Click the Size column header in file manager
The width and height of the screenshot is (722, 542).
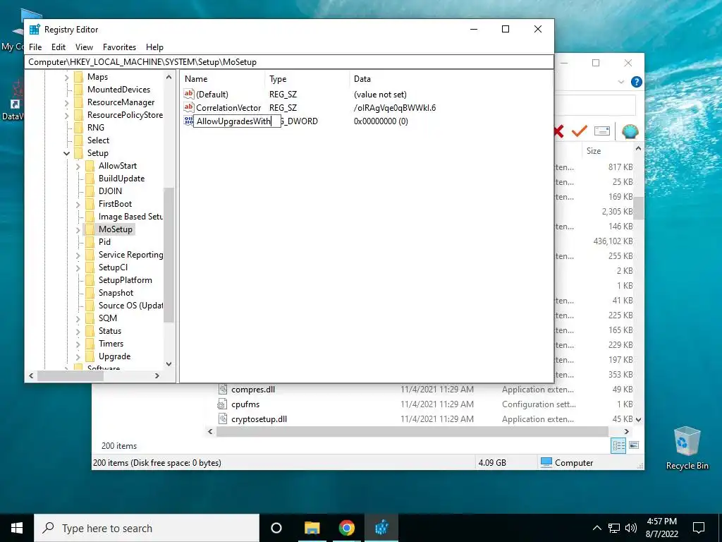pyautogui.click(x=594, y=151)
